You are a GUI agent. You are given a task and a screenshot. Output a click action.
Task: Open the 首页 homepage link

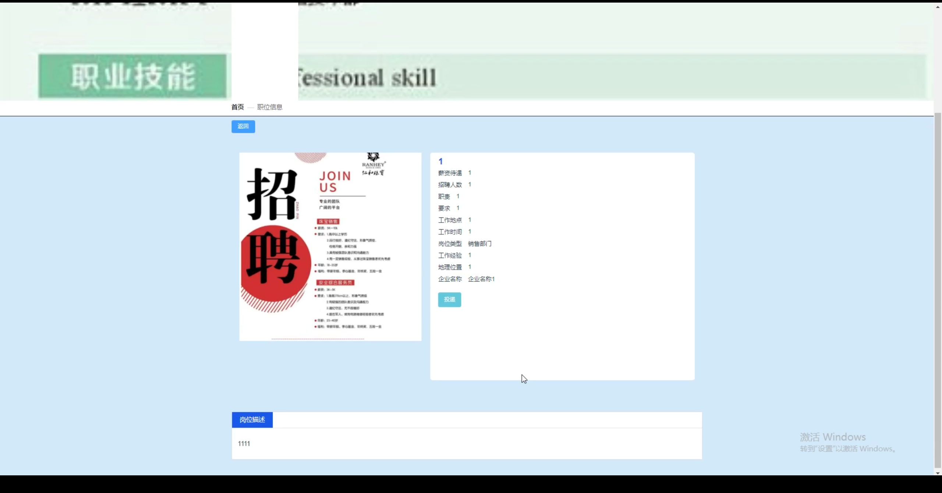[237, 107]
